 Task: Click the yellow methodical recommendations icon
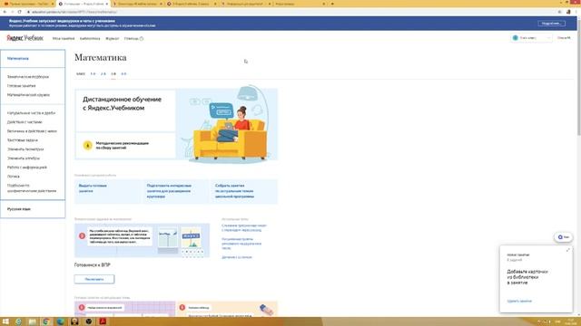(87, 145)
